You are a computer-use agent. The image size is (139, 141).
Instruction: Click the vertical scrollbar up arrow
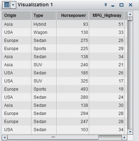coord(130,14)
